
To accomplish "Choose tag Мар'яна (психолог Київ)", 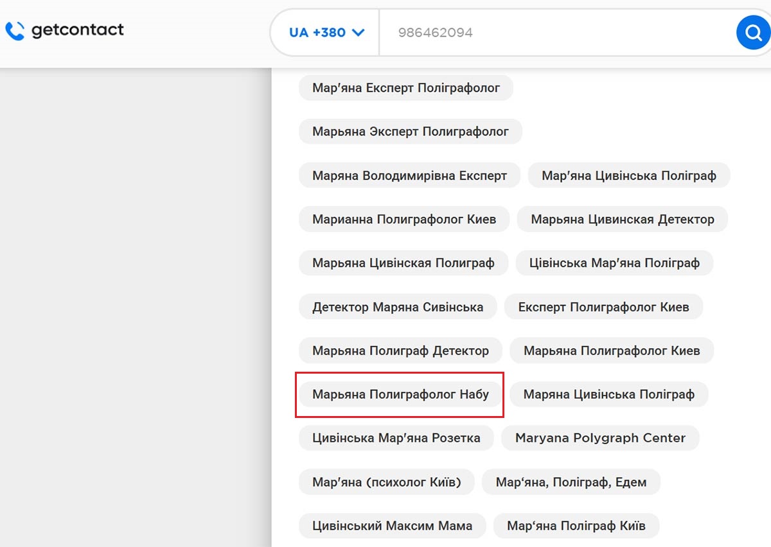I will pos(386,482).
